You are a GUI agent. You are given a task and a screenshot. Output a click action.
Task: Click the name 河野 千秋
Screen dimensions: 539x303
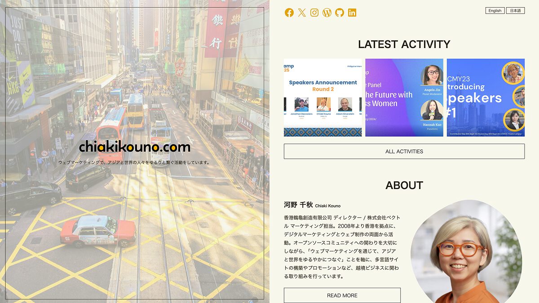coord(297,205)
